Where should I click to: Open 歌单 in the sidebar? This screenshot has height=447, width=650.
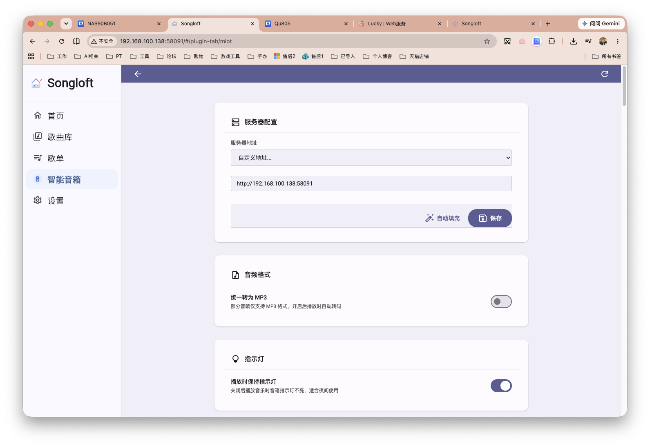pyautogui.click(x=72, y=159)
